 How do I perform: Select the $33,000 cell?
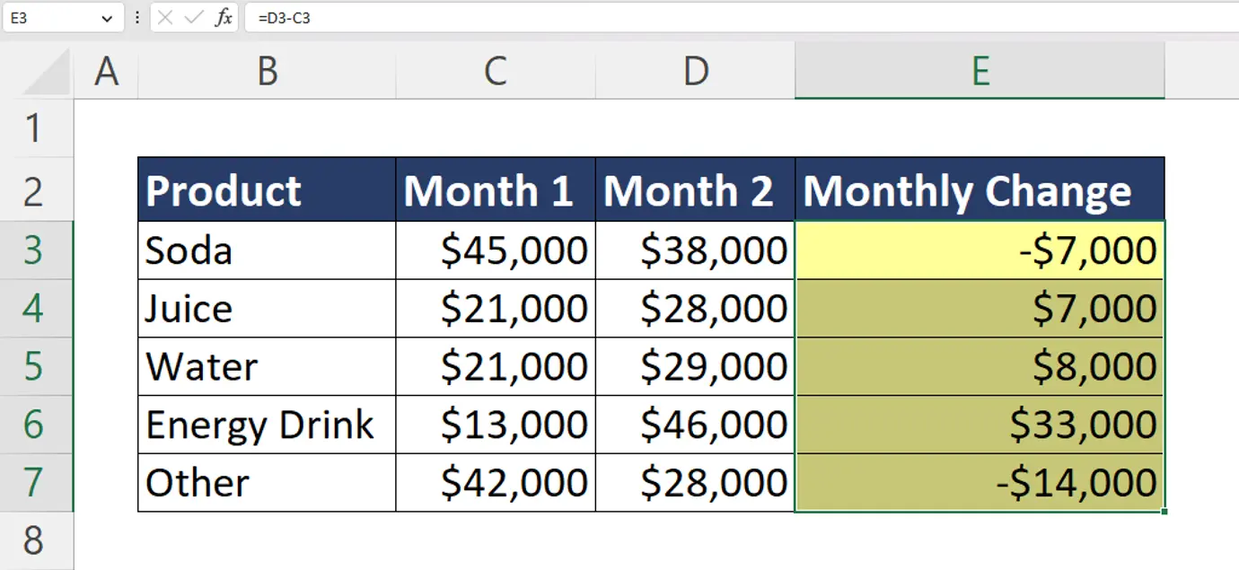tap(979, 424)
